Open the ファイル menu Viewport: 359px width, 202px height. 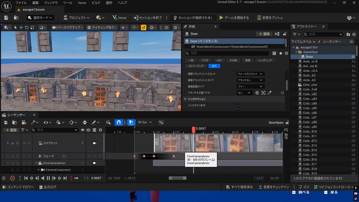pyautogui.click(x=21, y=3)
